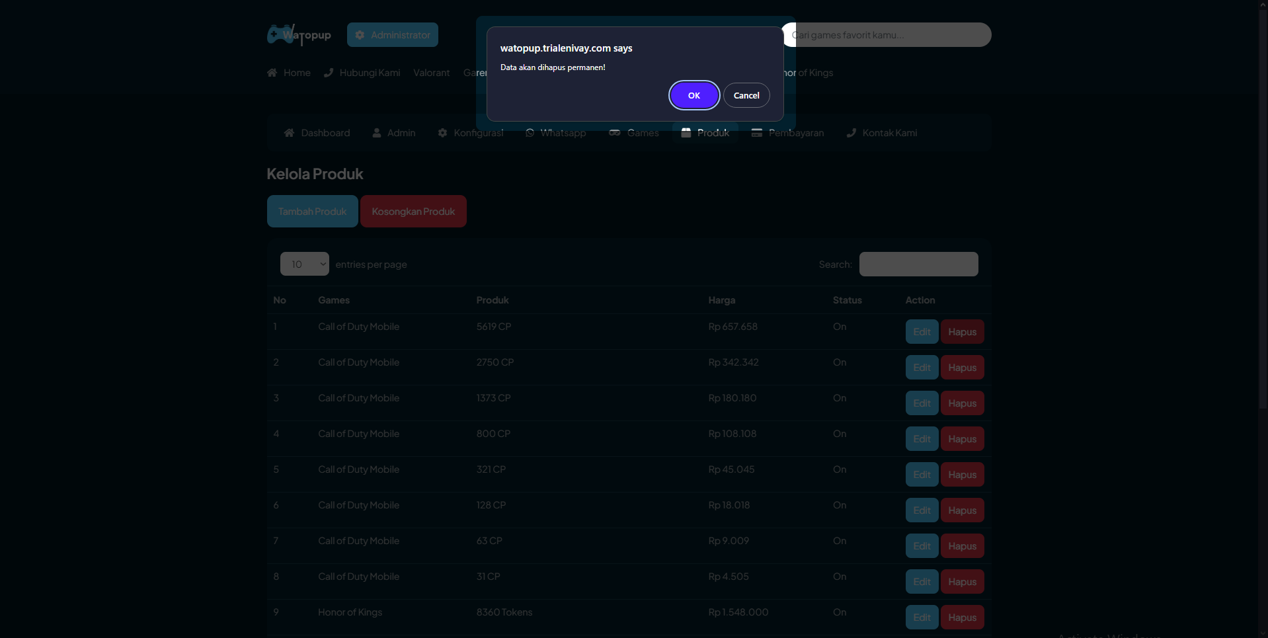This screenshot has width=1268, height=638.
Task: Edit the 5619 CP product
Action: tap(922, 332)
